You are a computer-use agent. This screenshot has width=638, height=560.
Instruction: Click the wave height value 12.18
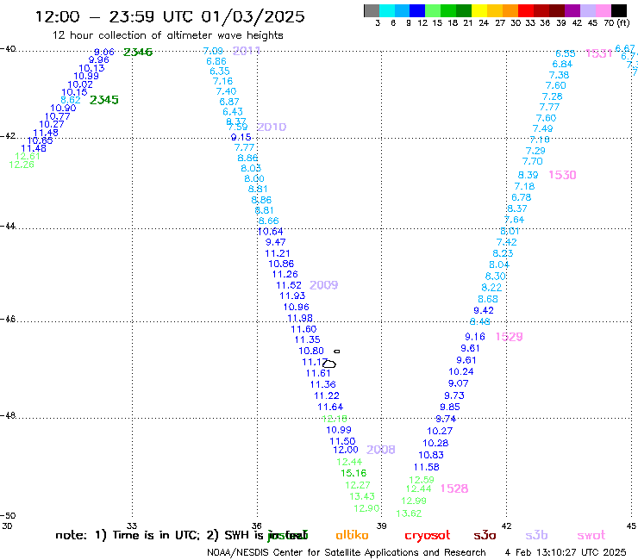point(335,419)
